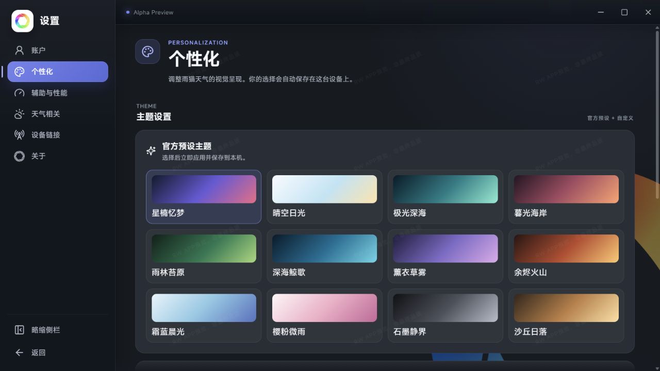Apply the 晴空日光 theme
Viewport: 660px width, 371px height.
coord(324,197)
